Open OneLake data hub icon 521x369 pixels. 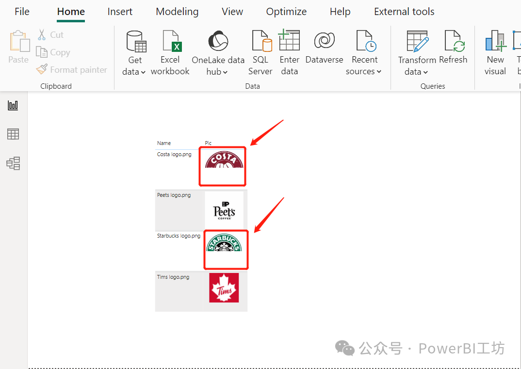tap(218, 41)
